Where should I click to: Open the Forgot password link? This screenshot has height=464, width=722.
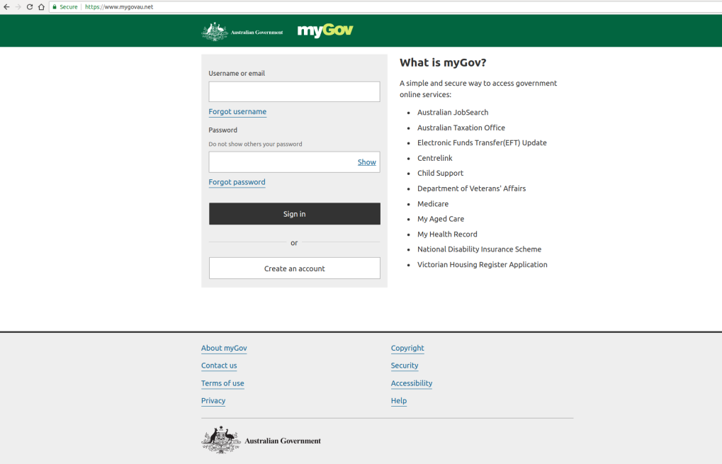tap(237, 182)
